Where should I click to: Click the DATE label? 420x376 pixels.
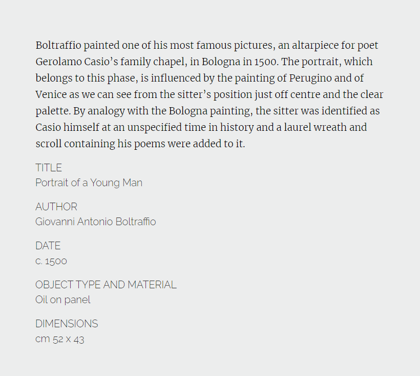tap(48, 246)
